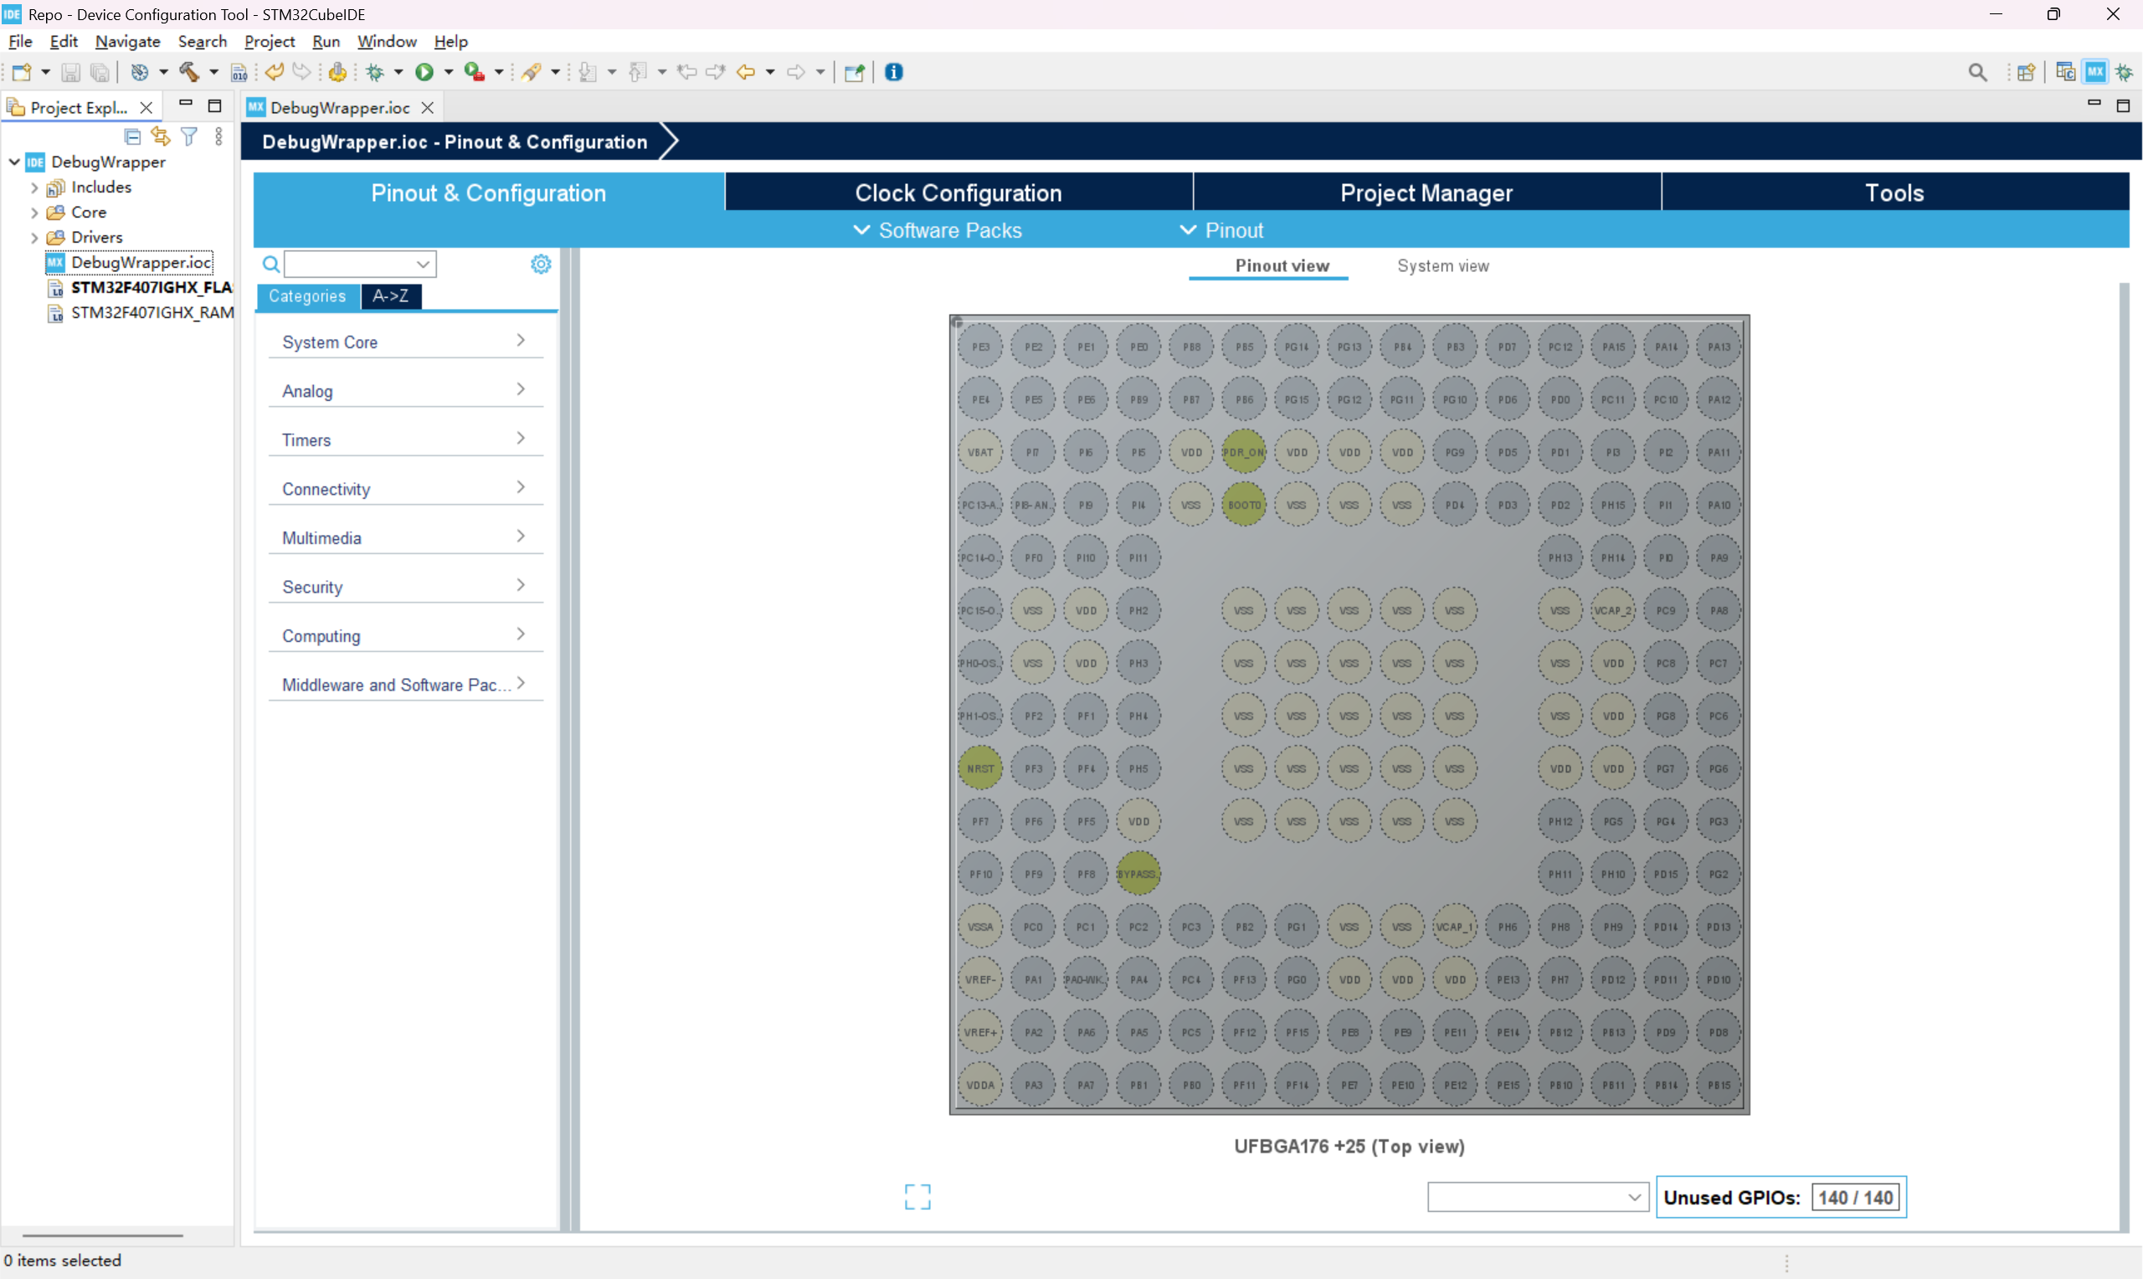Click the settings gear beside search box

click(x=540, y=264)
